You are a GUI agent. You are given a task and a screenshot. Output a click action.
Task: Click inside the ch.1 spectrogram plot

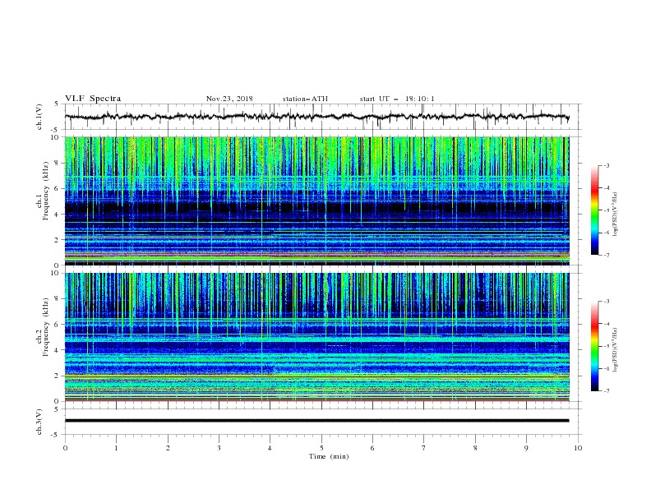(316, 201)
